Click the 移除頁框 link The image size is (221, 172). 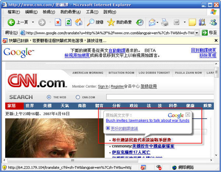208,55
